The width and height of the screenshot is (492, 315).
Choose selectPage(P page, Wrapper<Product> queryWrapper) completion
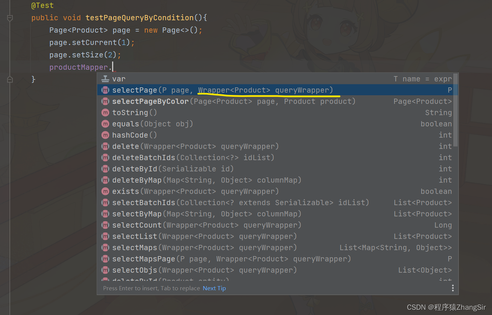coord(275,90)
